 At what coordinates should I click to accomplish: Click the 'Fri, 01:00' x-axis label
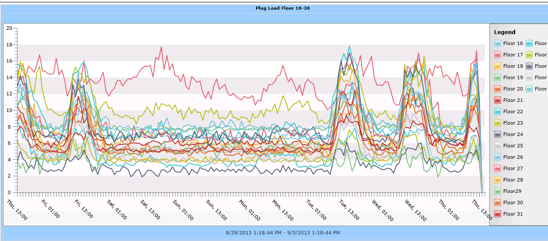tap(50, 209)
